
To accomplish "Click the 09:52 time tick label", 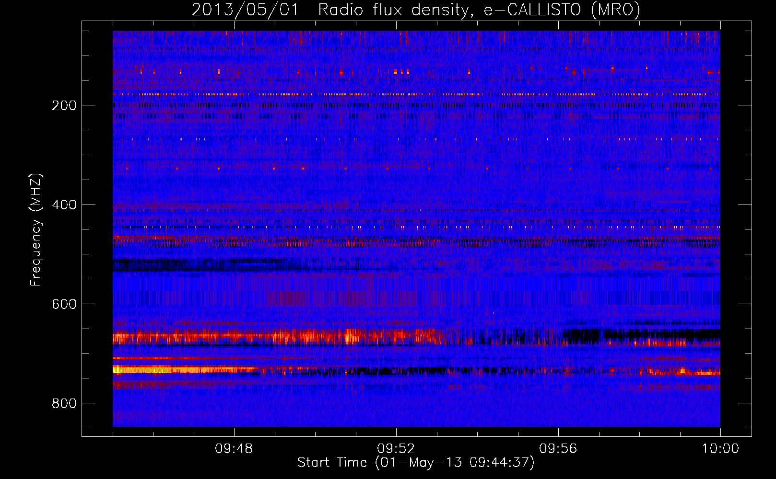I will (396, 449).
